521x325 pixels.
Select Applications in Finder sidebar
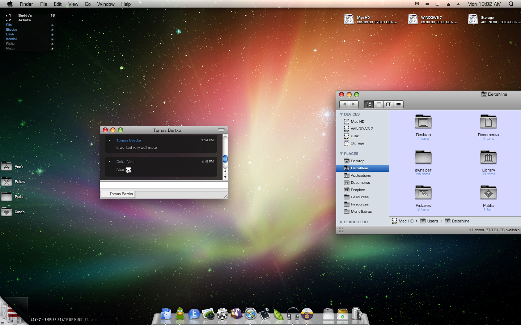pyautogui.click(x=363, y=175)
